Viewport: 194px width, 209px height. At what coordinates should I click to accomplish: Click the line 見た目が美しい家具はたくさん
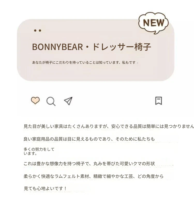tap(109, 126)
